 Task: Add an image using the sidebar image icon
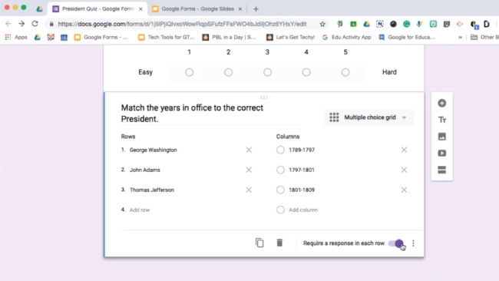(x=441, y=137)
